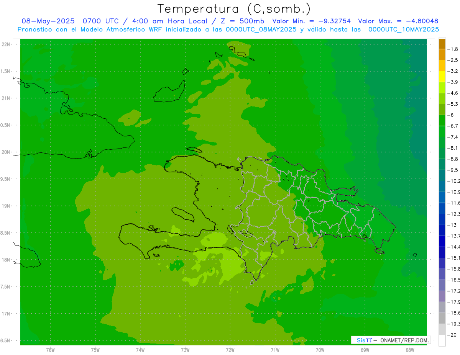Click the '-8.1' legend value
This screenshot has height=355, width=460.
(453, 148)
